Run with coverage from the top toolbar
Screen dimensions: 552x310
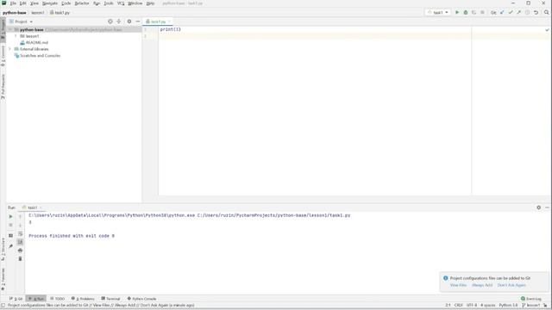pyautogui.click(x=474, y=12)
